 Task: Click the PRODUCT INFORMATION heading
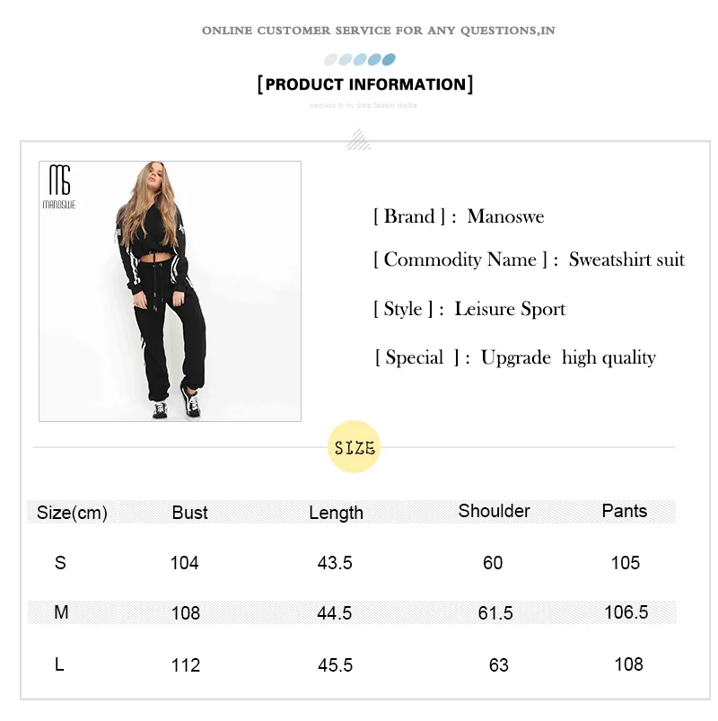coord(365,84)
